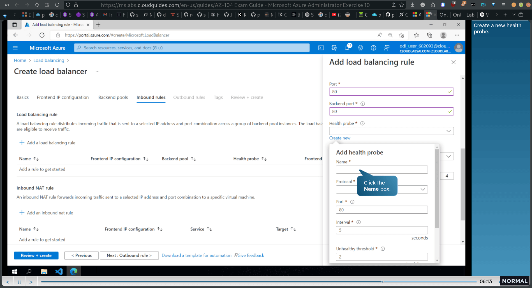Open Windows Start menu in lab
The width and height of the screenshot is (532, 288).
15,271
